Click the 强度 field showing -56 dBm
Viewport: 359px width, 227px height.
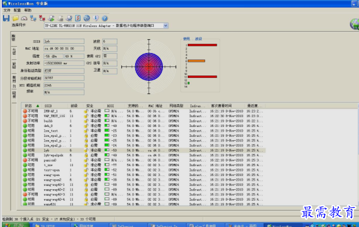(53, 56)
